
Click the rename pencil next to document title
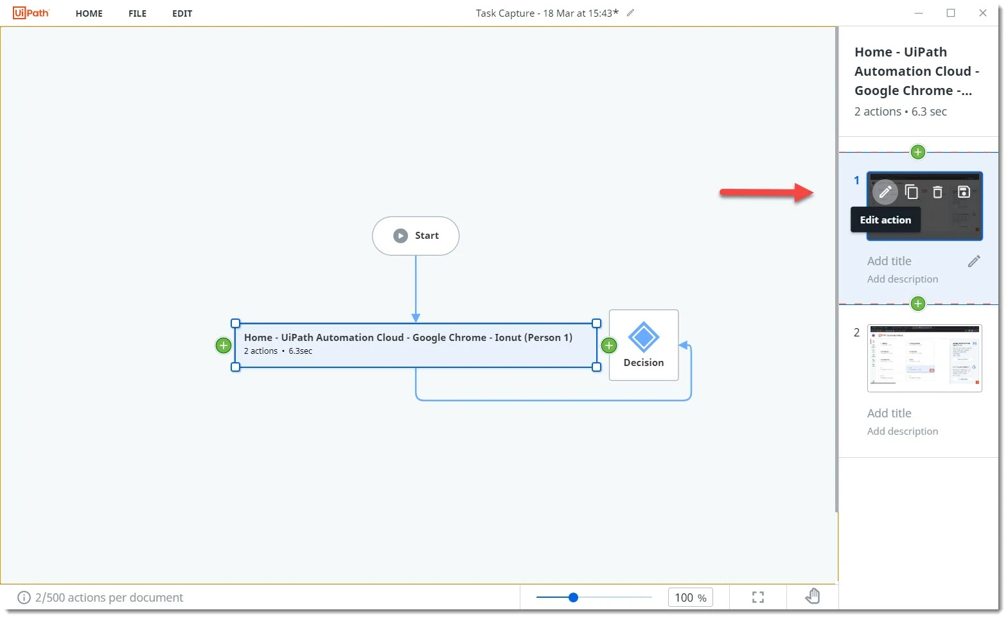(630, 13)
